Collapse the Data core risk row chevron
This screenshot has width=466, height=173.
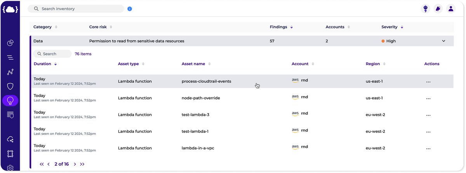coord(443,41)
